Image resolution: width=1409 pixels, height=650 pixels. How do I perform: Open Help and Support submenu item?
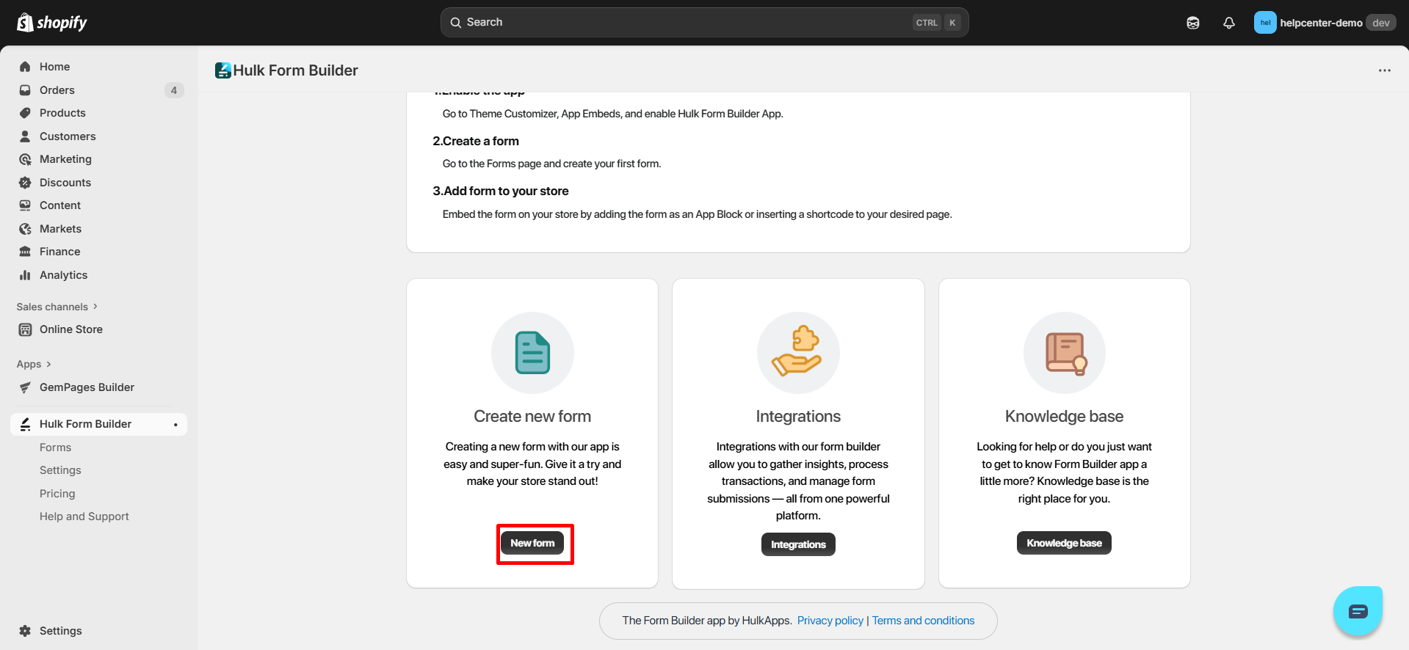[84, 516]
